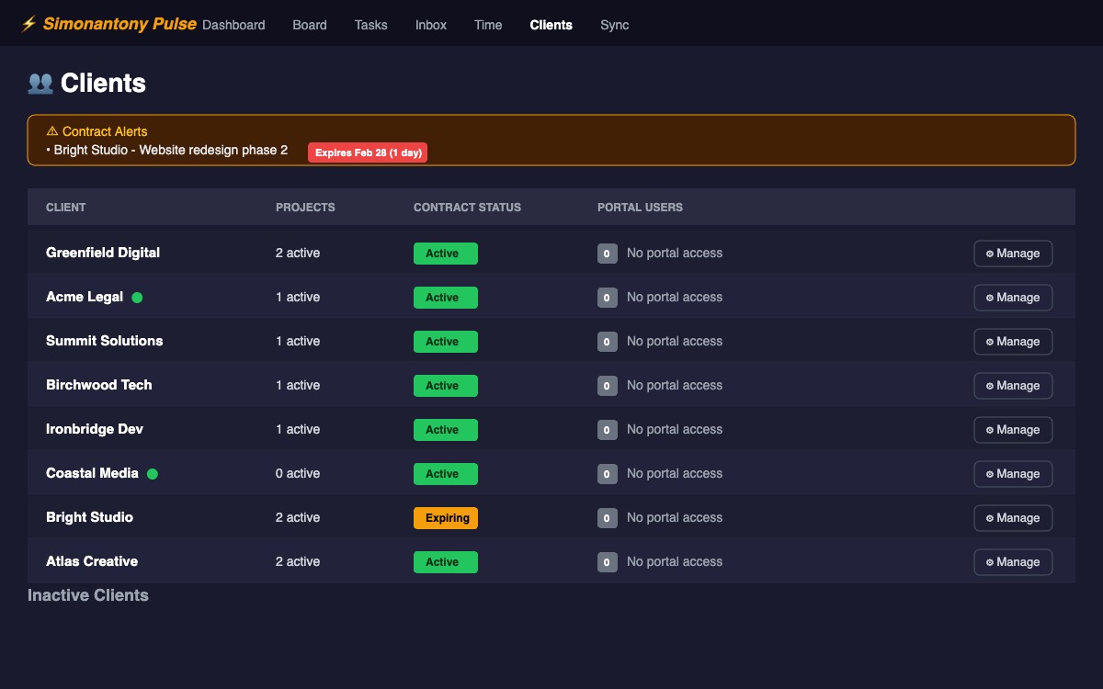
Task: Open Tasks from the navigation bar
Action: coord(370,25)
